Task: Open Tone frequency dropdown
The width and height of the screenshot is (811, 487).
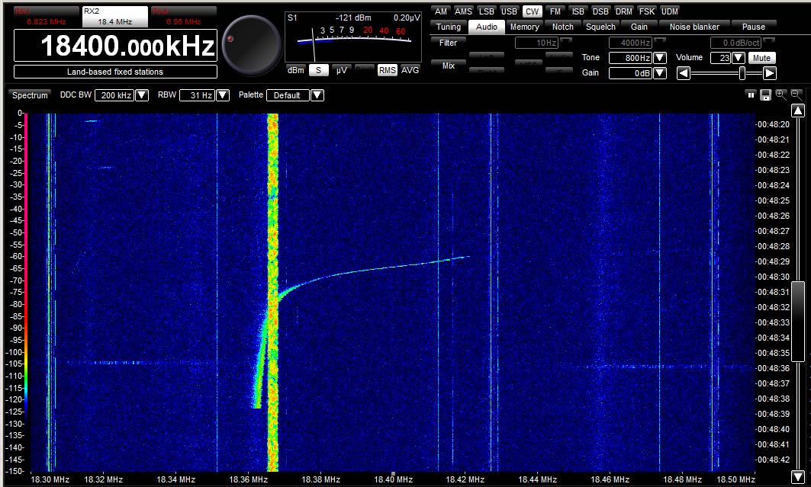Action: point(659,58)
